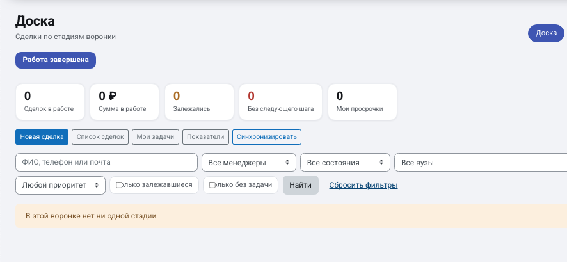The height and width of the screenshot is (262, 567).
Task: Tick the 'Только залежавшиеся' checkbox
Action: pyautogui.click(x=119, y=185)
